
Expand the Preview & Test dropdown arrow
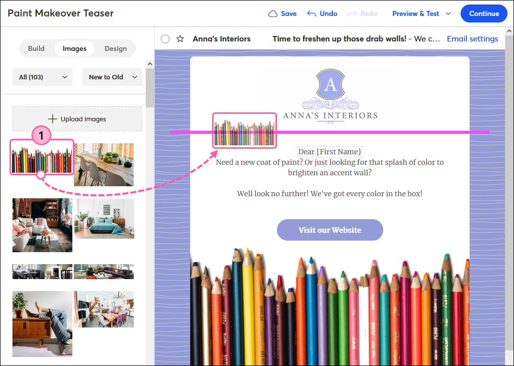tap(448, 14)
